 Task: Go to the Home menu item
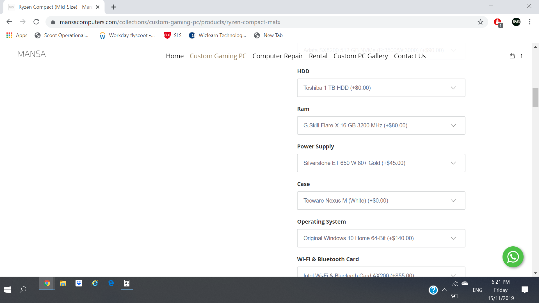click(x=175, y=56)
